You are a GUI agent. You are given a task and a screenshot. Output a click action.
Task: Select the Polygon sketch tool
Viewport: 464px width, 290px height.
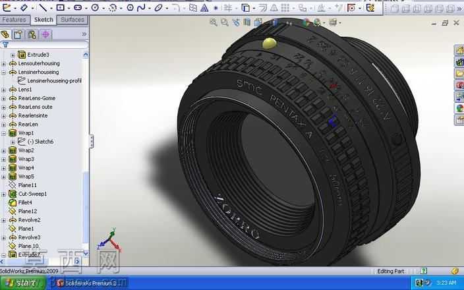click(130, 8)
